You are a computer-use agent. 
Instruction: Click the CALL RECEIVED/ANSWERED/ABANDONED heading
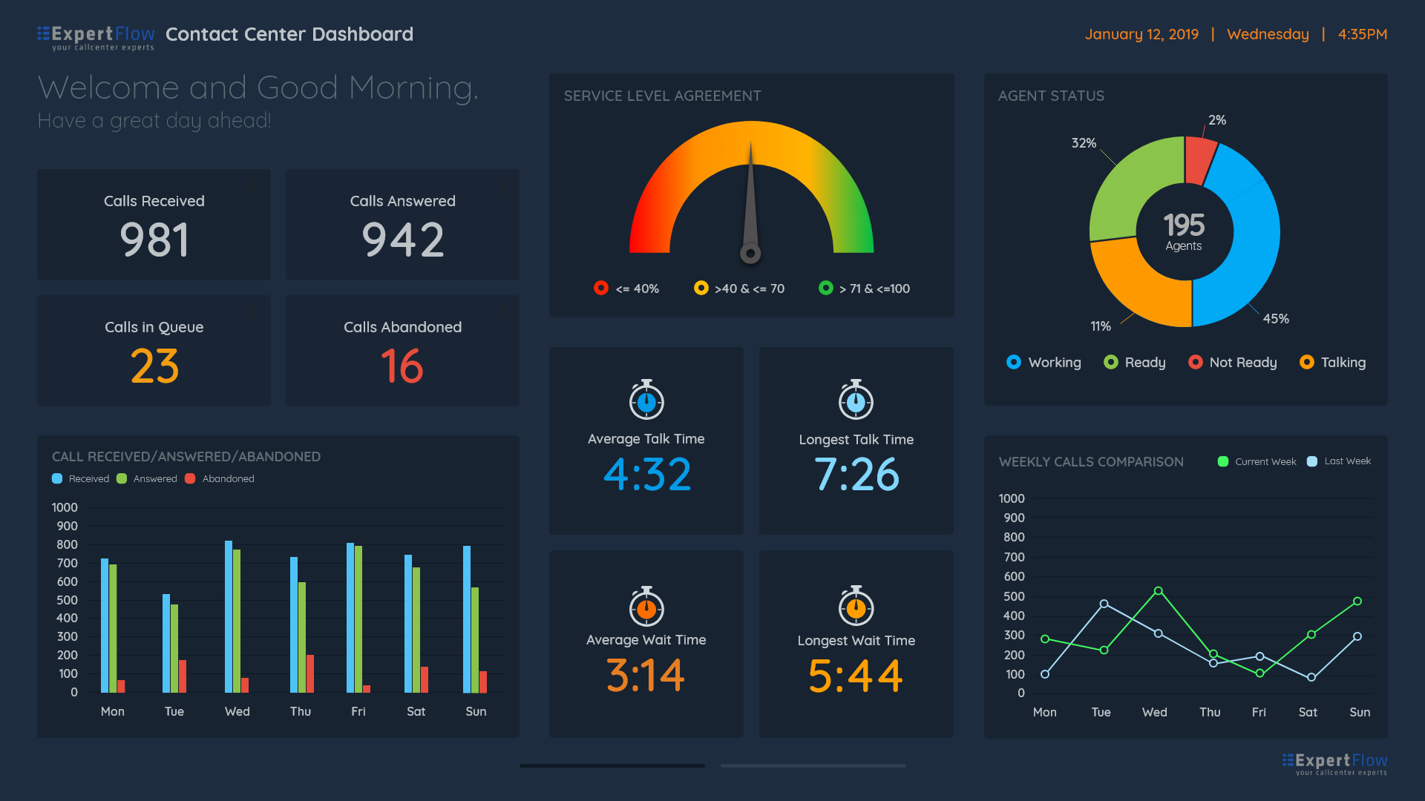(186, 456)
